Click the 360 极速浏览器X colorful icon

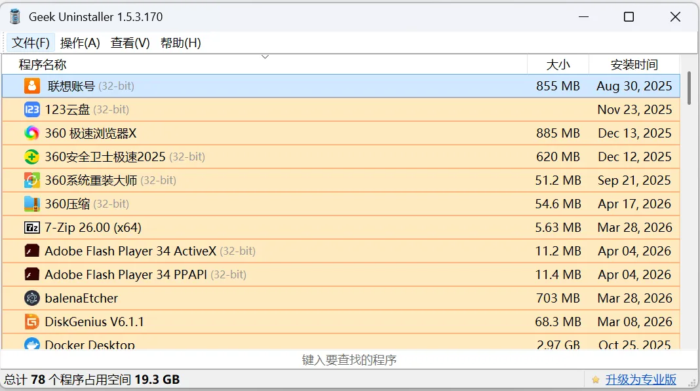coord(31,133)
